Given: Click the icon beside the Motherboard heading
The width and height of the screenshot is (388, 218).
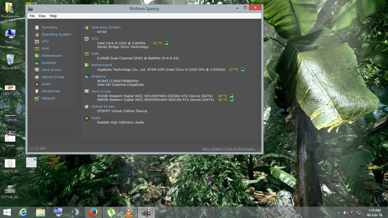Looking at the screenshot, I should click(86, 65).
